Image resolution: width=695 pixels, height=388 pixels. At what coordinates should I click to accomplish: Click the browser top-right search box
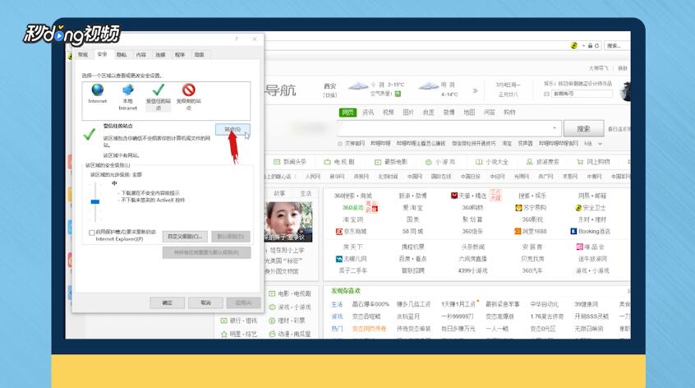[x=617, y=46]
